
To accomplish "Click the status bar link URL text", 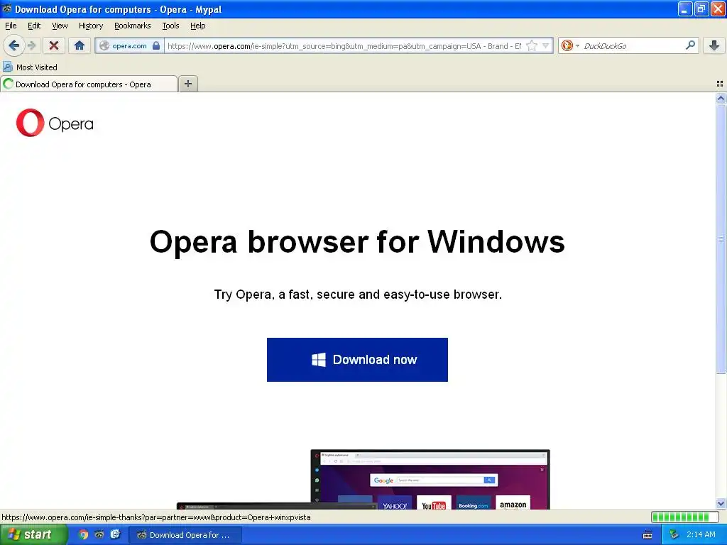I will pos(155,517).
